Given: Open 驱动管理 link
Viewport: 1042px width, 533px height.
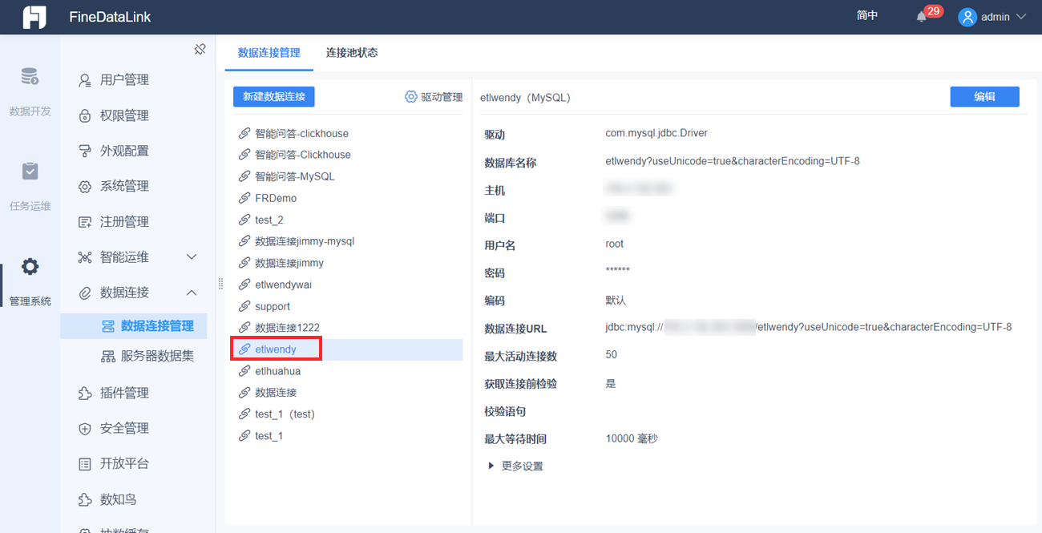Looking at the screenshot, I should click(x=434, y=96).
